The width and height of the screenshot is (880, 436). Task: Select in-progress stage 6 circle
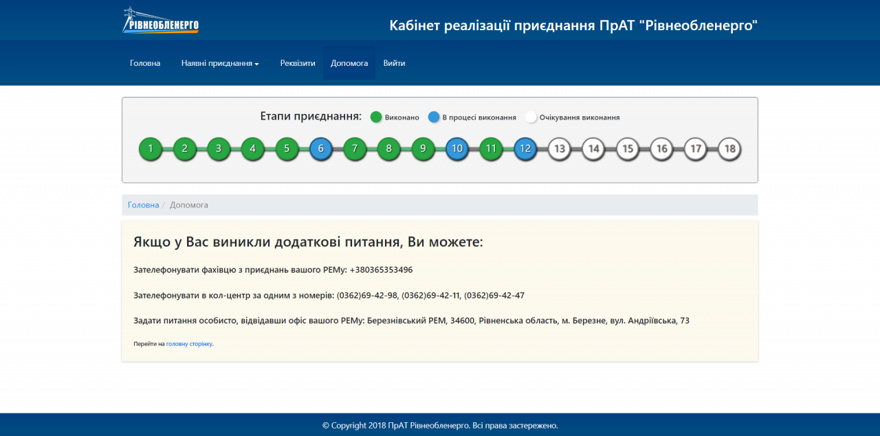point(321,148)
